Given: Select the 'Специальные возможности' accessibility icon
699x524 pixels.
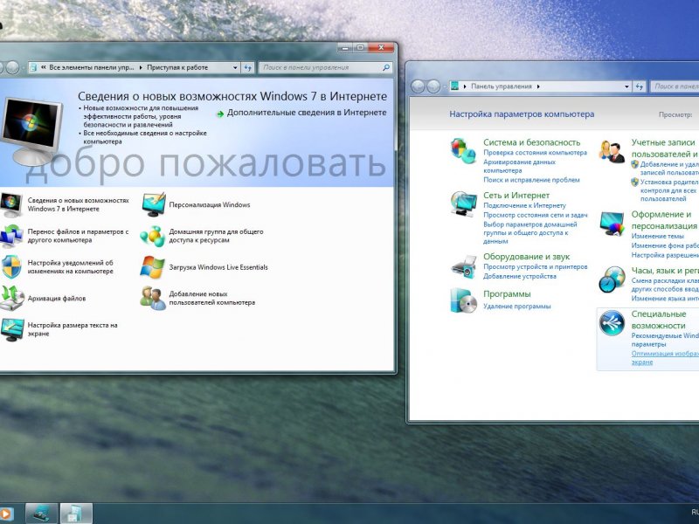Looking at the screenshot, I should pos(612,322).
